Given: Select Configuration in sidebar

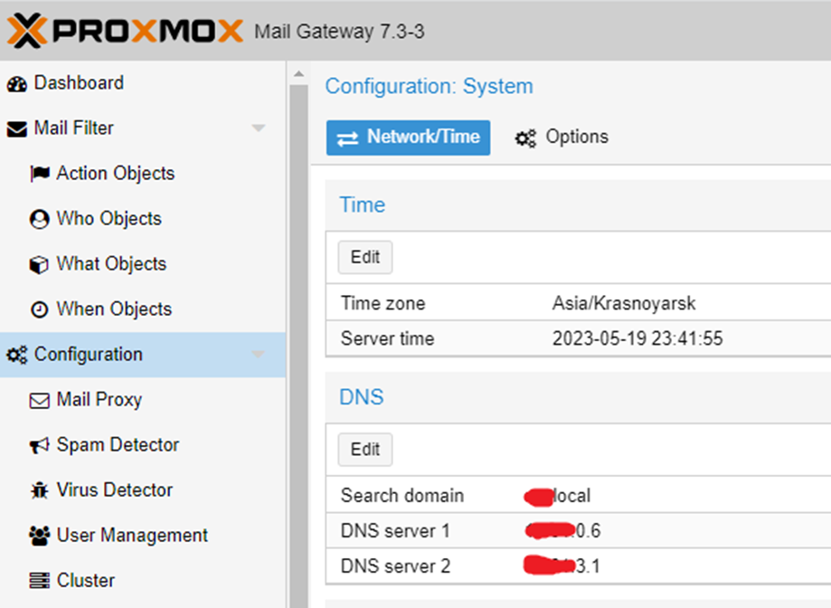Looking at the screenshot, I should [143, 355].
